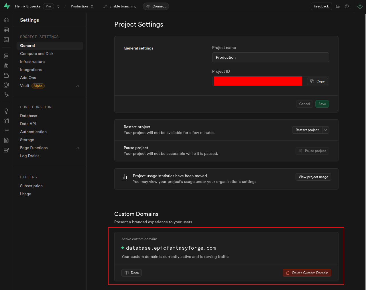Click the Feedback button
Viewport: 366px width, 290px height.
321,6
